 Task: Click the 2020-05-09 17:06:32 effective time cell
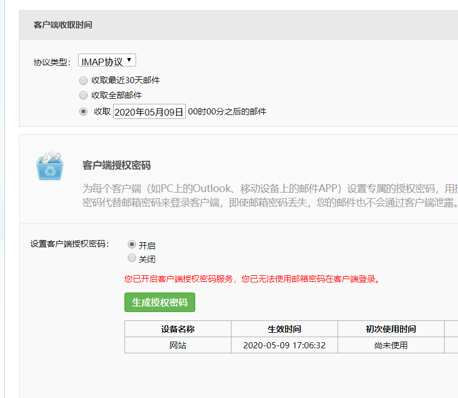(284, 345)
